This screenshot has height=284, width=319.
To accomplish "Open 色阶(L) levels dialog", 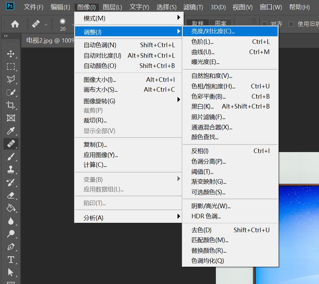I will tap(230, 42).
